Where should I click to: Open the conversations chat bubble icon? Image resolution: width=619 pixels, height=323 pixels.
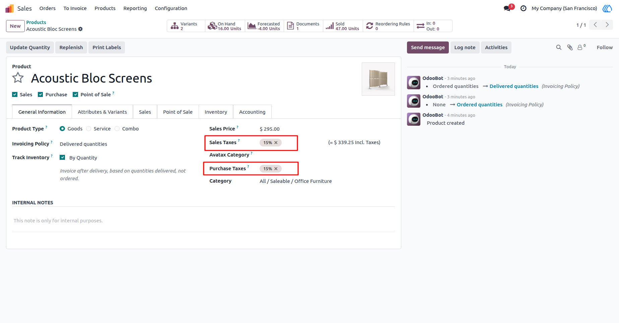pos(507,8)
